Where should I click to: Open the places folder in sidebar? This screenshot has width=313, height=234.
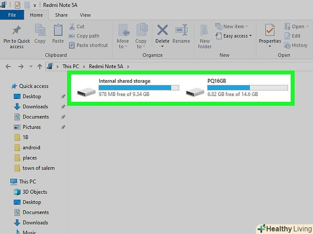(30, 158)
